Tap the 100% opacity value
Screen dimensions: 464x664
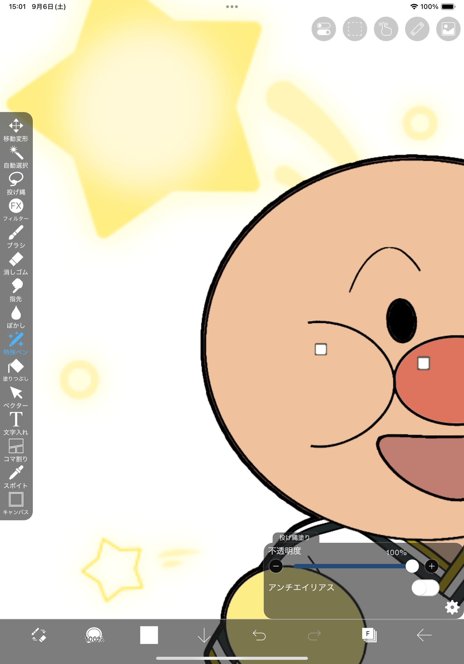pos(396,552)
